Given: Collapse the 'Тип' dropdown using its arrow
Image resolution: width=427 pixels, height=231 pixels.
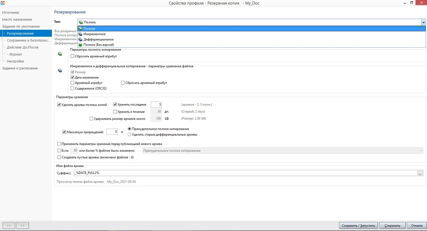Looking at the screenshot, I should (x=423, y=22).
